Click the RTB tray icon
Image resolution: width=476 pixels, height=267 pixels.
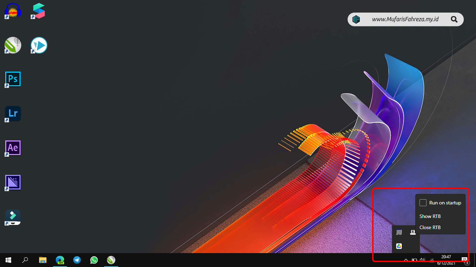413,232
